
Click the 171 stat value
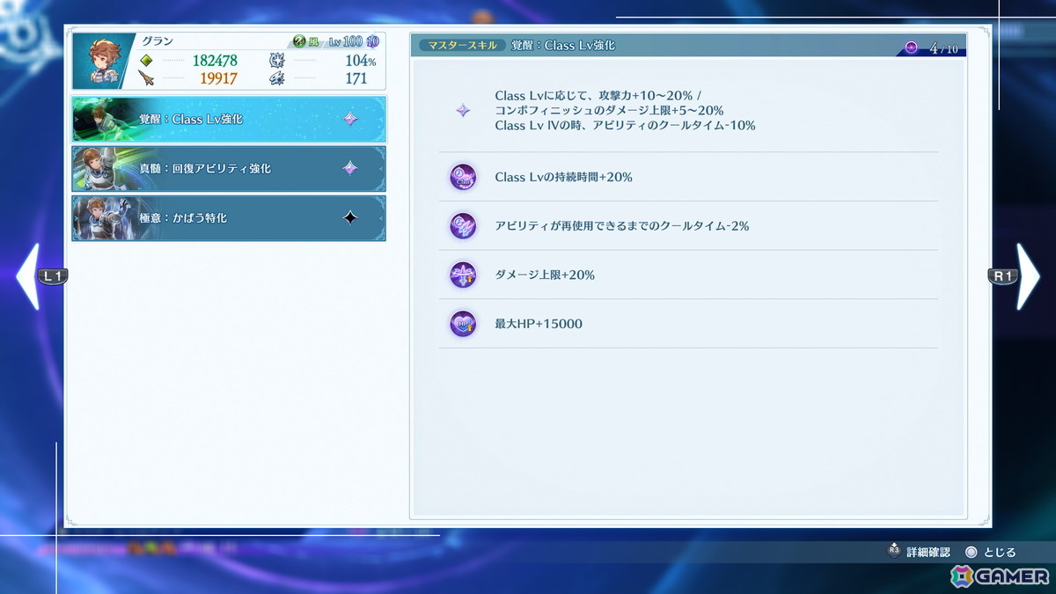356,79
